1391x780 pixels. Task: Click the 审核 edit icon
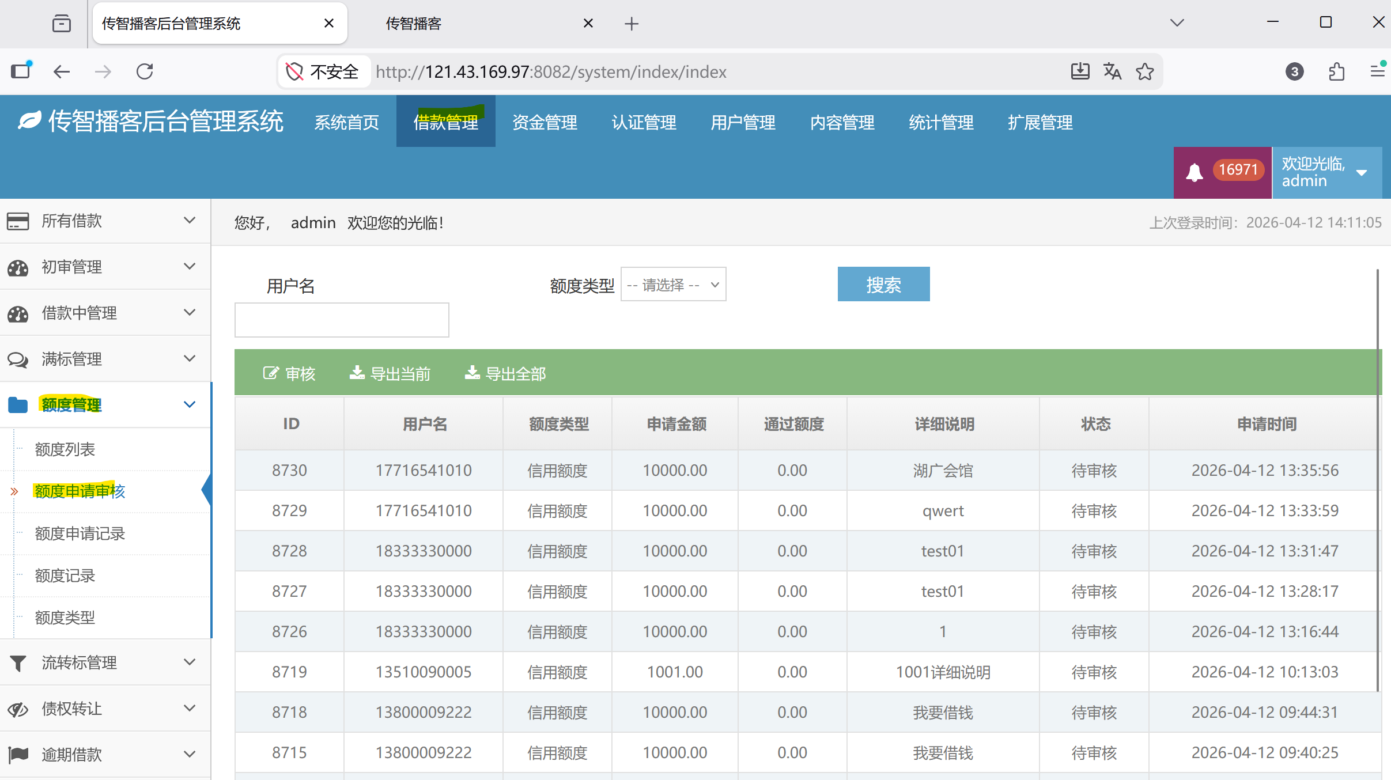(x=270, y=373)
